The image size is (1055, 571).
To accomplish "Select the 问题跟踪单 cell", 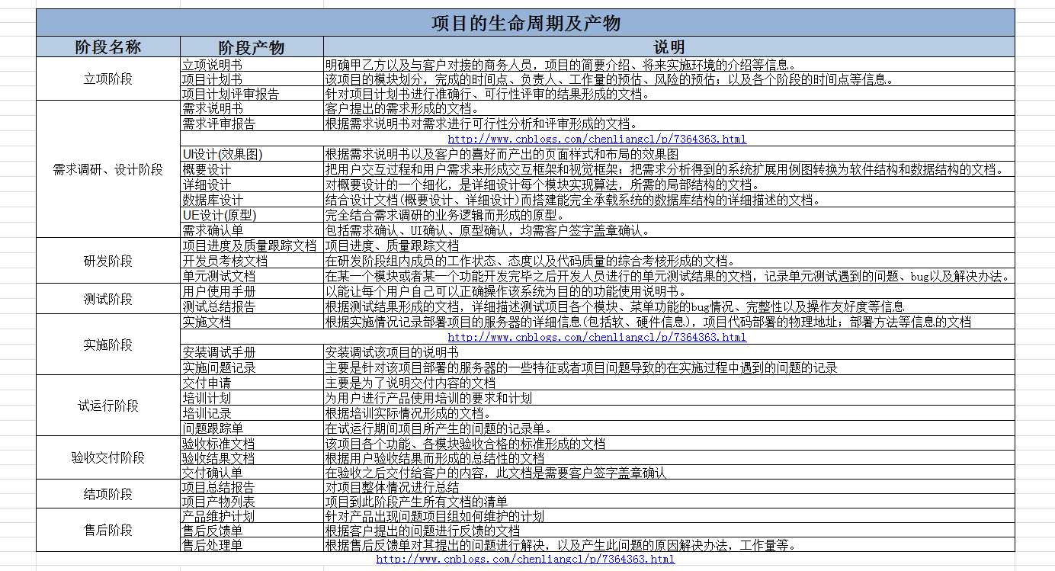I will (252, 428).
